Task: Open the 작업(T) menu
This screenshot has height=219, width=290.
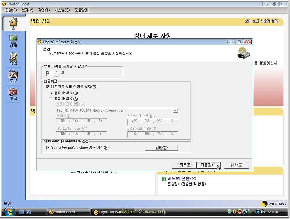Action: [x=44, y=10]
